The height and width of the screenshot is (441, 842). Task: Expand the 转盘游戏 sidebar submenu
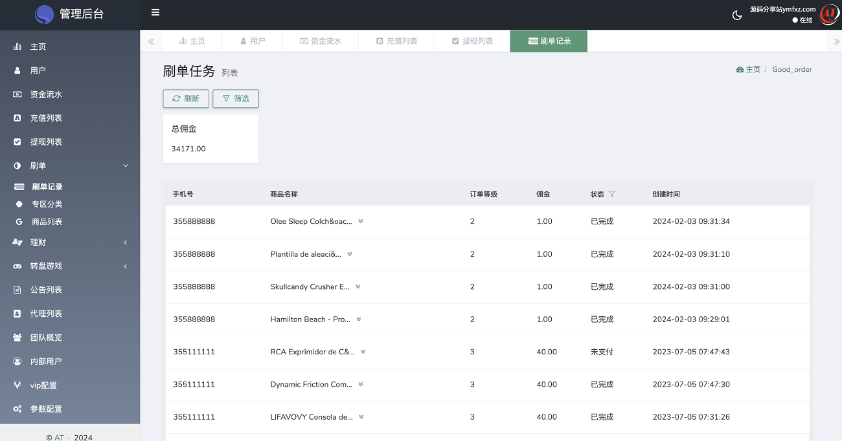pos(126,266)
